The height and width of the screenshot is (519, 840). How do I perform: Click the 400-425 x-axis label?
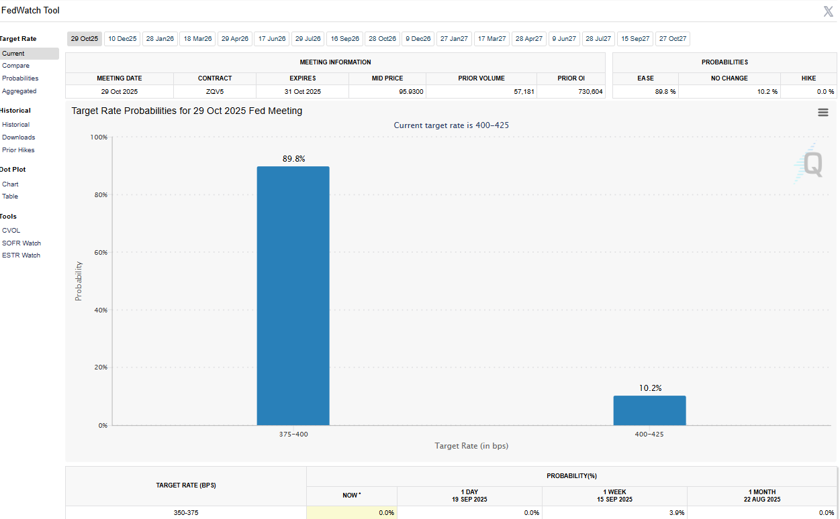[x=649, y=435]
